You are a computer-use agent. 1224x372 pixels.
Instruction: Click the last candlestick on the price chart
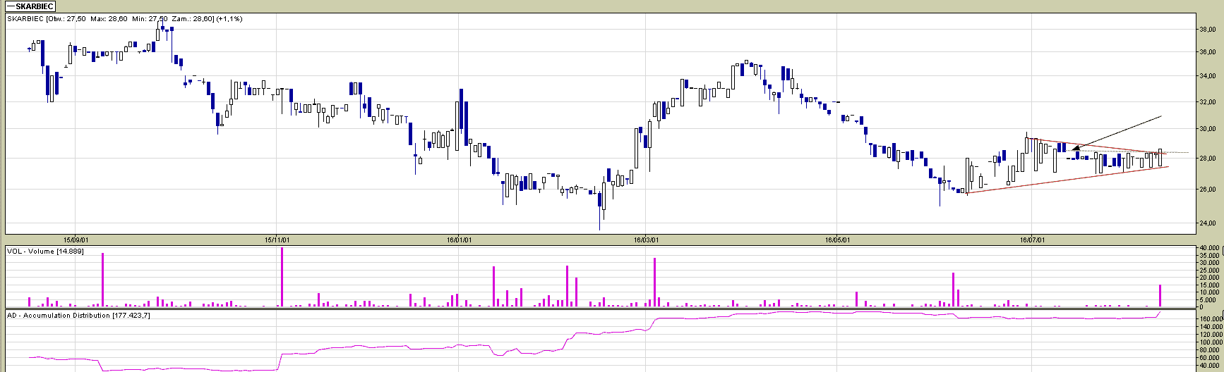click(1160, 157)
